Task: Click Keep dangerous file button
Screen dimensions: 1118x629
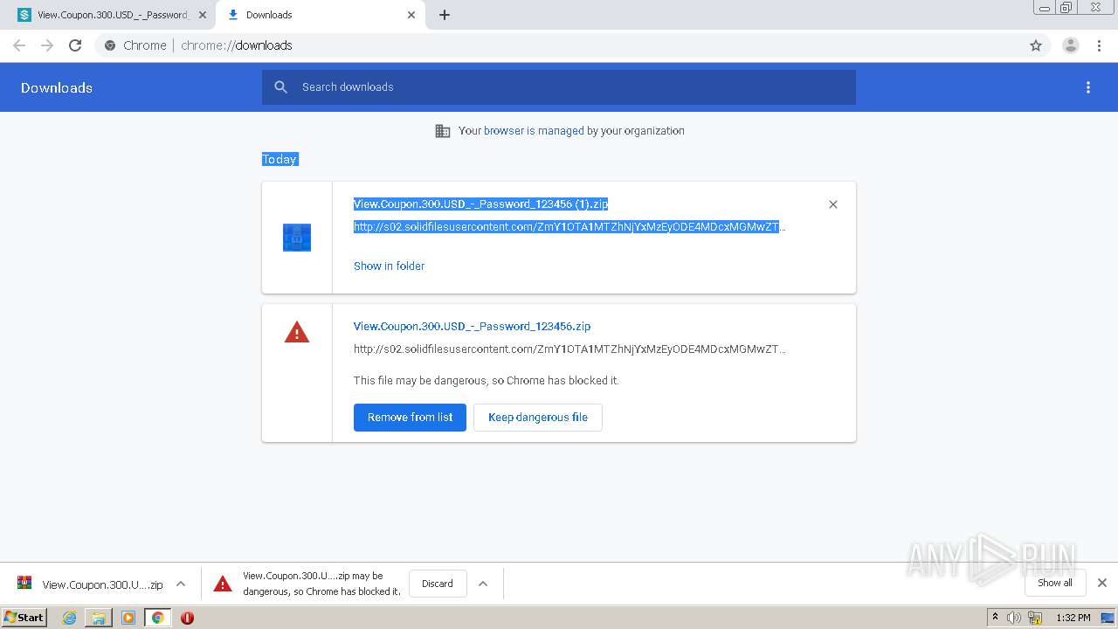Action: [538, 418]
